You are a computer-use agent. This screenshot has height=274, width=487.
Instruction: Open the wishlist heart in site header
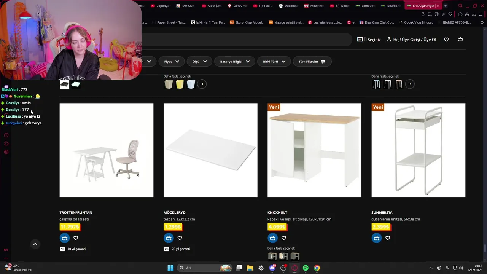pos(446,40)
